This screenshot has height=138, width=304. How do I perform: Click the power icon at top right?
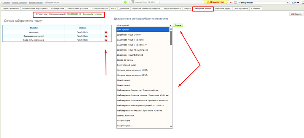click(303, 3)
